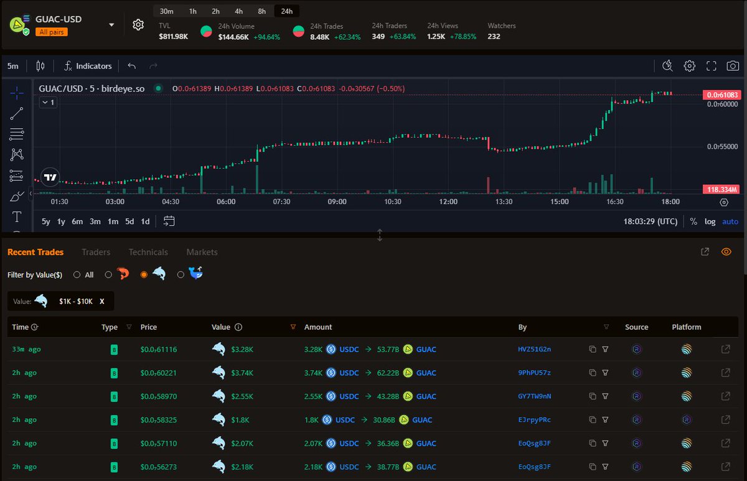Open the Indicators menu

[x=88, y=66]
